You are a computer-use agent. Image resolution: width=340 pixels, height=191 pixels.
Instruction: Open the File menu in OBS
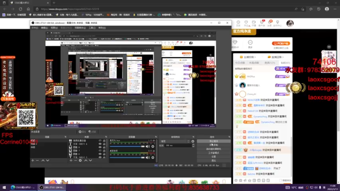35,28
